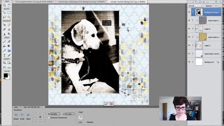224x126 pixels.
Task: Select the Gradient tool
Action: 9,46
